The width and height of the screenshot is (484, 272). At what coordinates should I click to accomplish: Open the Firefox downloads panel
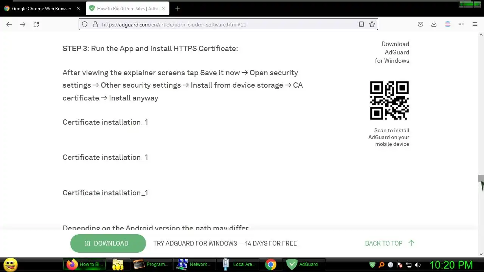[434, 24]
